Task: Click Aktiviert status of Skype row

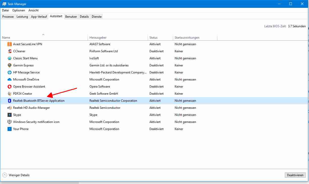Action: 155,115
